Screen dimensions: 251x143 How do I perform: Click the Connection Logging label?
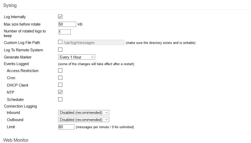[20, 106]
